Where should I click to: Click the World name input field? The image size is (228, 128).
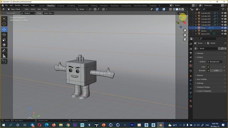click(x=208, y=48)
